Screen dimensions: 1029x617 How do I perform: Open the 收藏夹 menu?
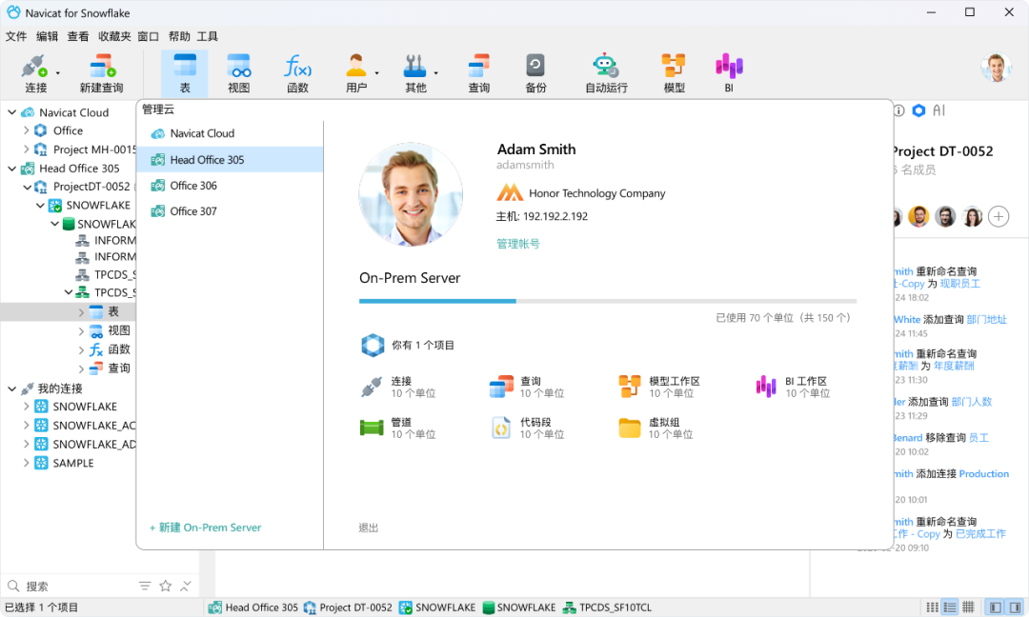[114, 36]
